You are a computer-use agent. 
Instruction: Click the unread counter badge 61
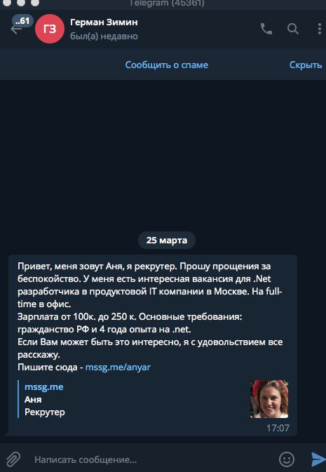point(22,21)
